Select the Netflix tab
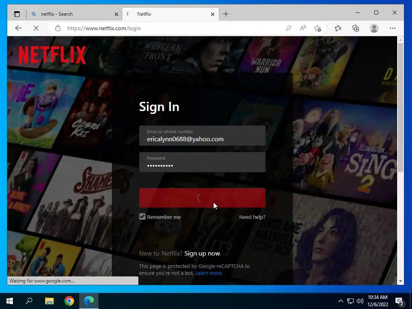Viewport: 412px width, 309px height. pos(171,14)
